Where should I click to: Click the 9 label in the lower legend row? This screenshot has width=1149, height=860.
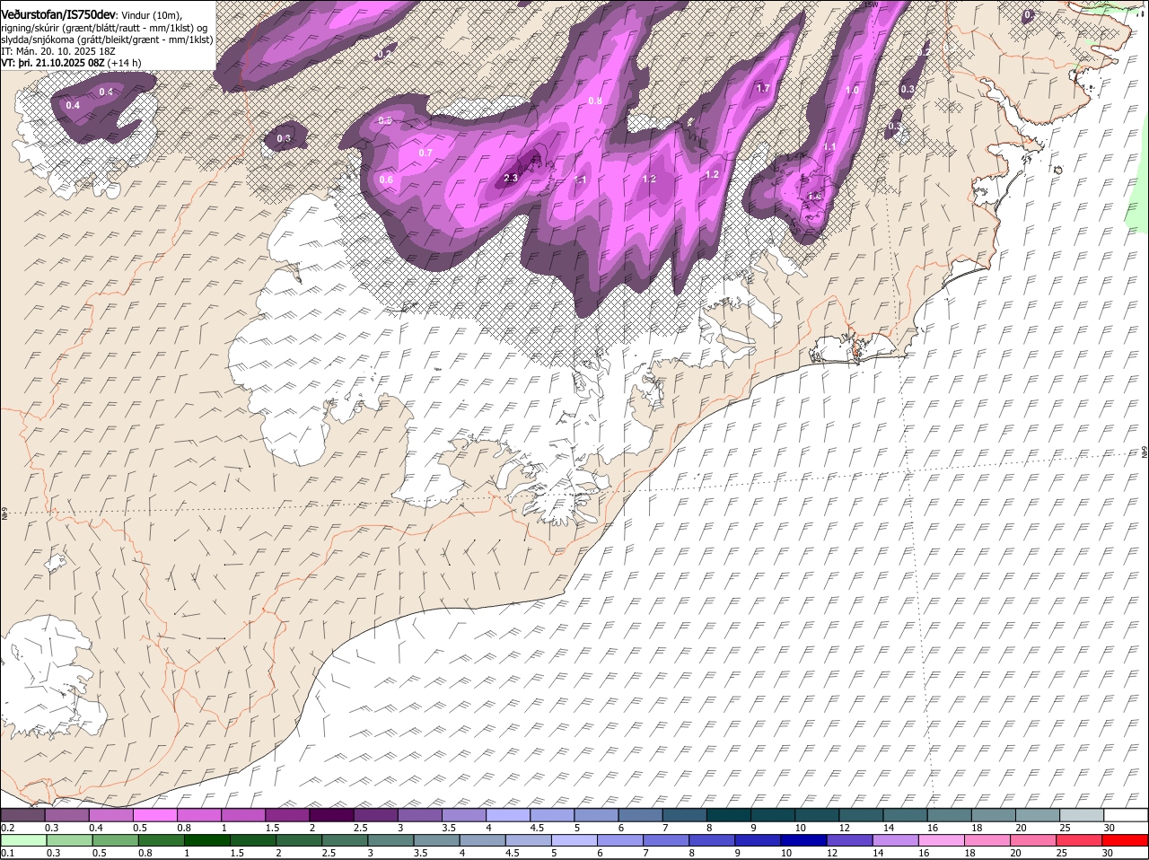click(738, 854)
